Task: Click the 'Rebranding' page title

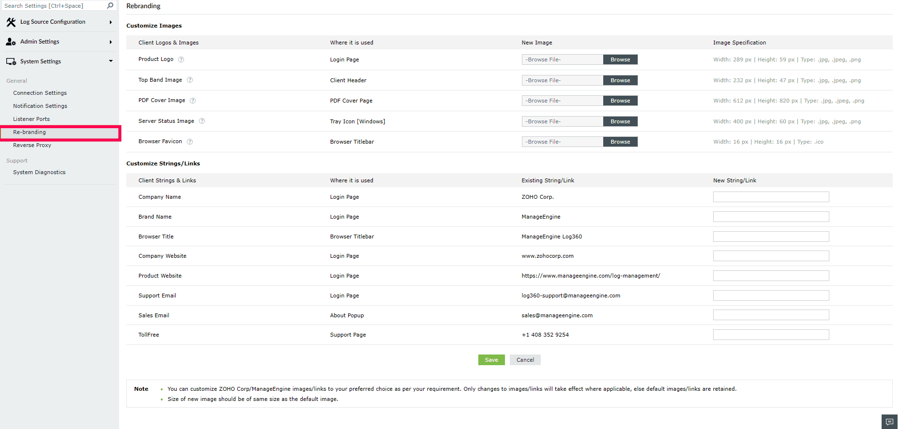Action: pyautogui.click(x=143, y=6)
